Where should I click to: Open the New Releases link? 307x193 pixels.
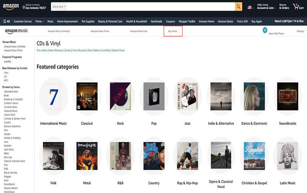[56, 50]
